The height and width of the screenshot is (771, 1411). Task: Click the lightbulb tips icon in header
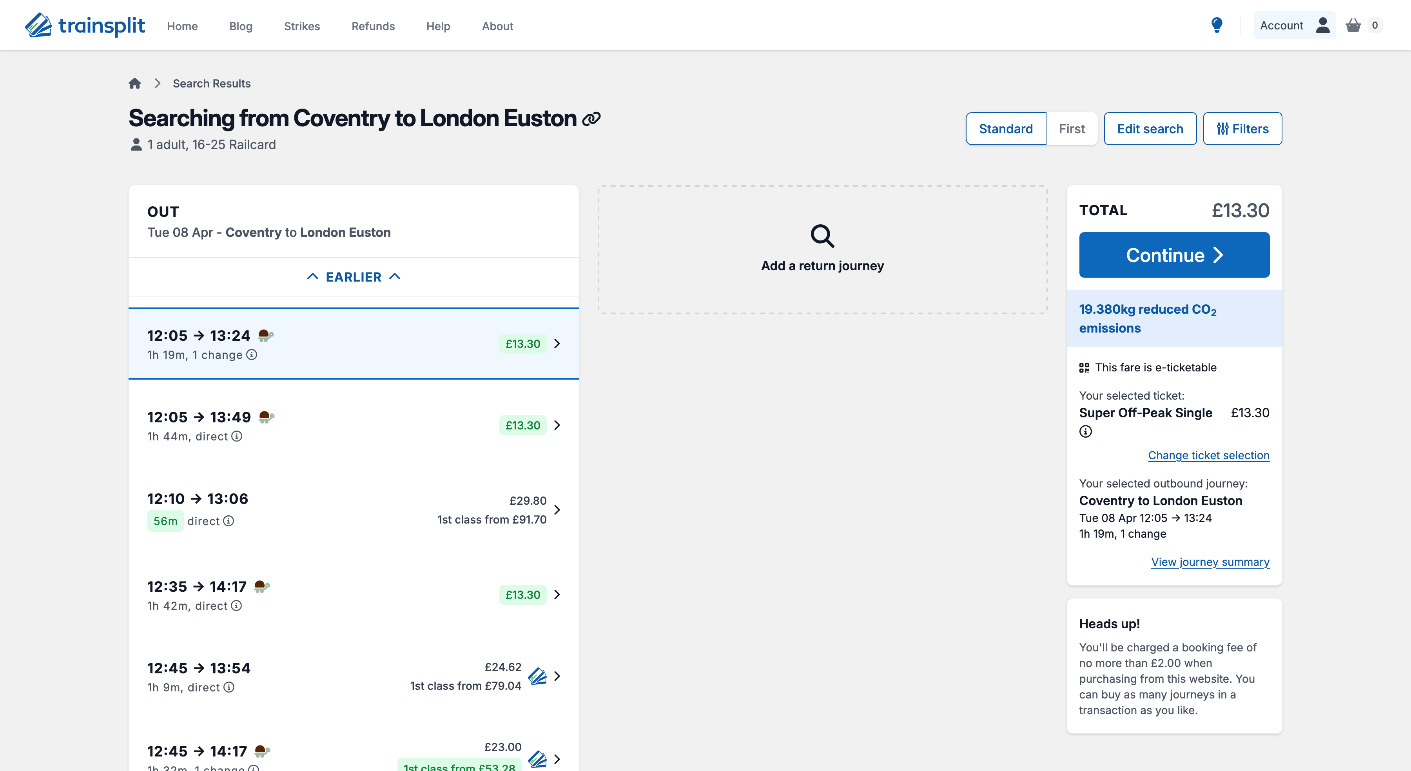[x=1217, y=25]
